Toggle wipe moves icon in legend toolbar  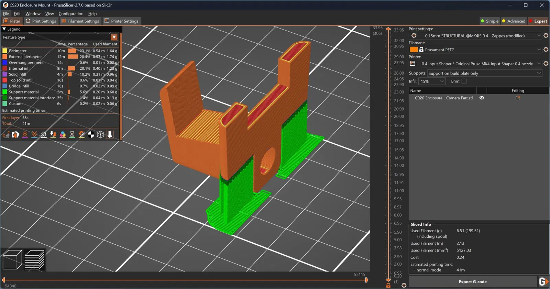[15, 135]
